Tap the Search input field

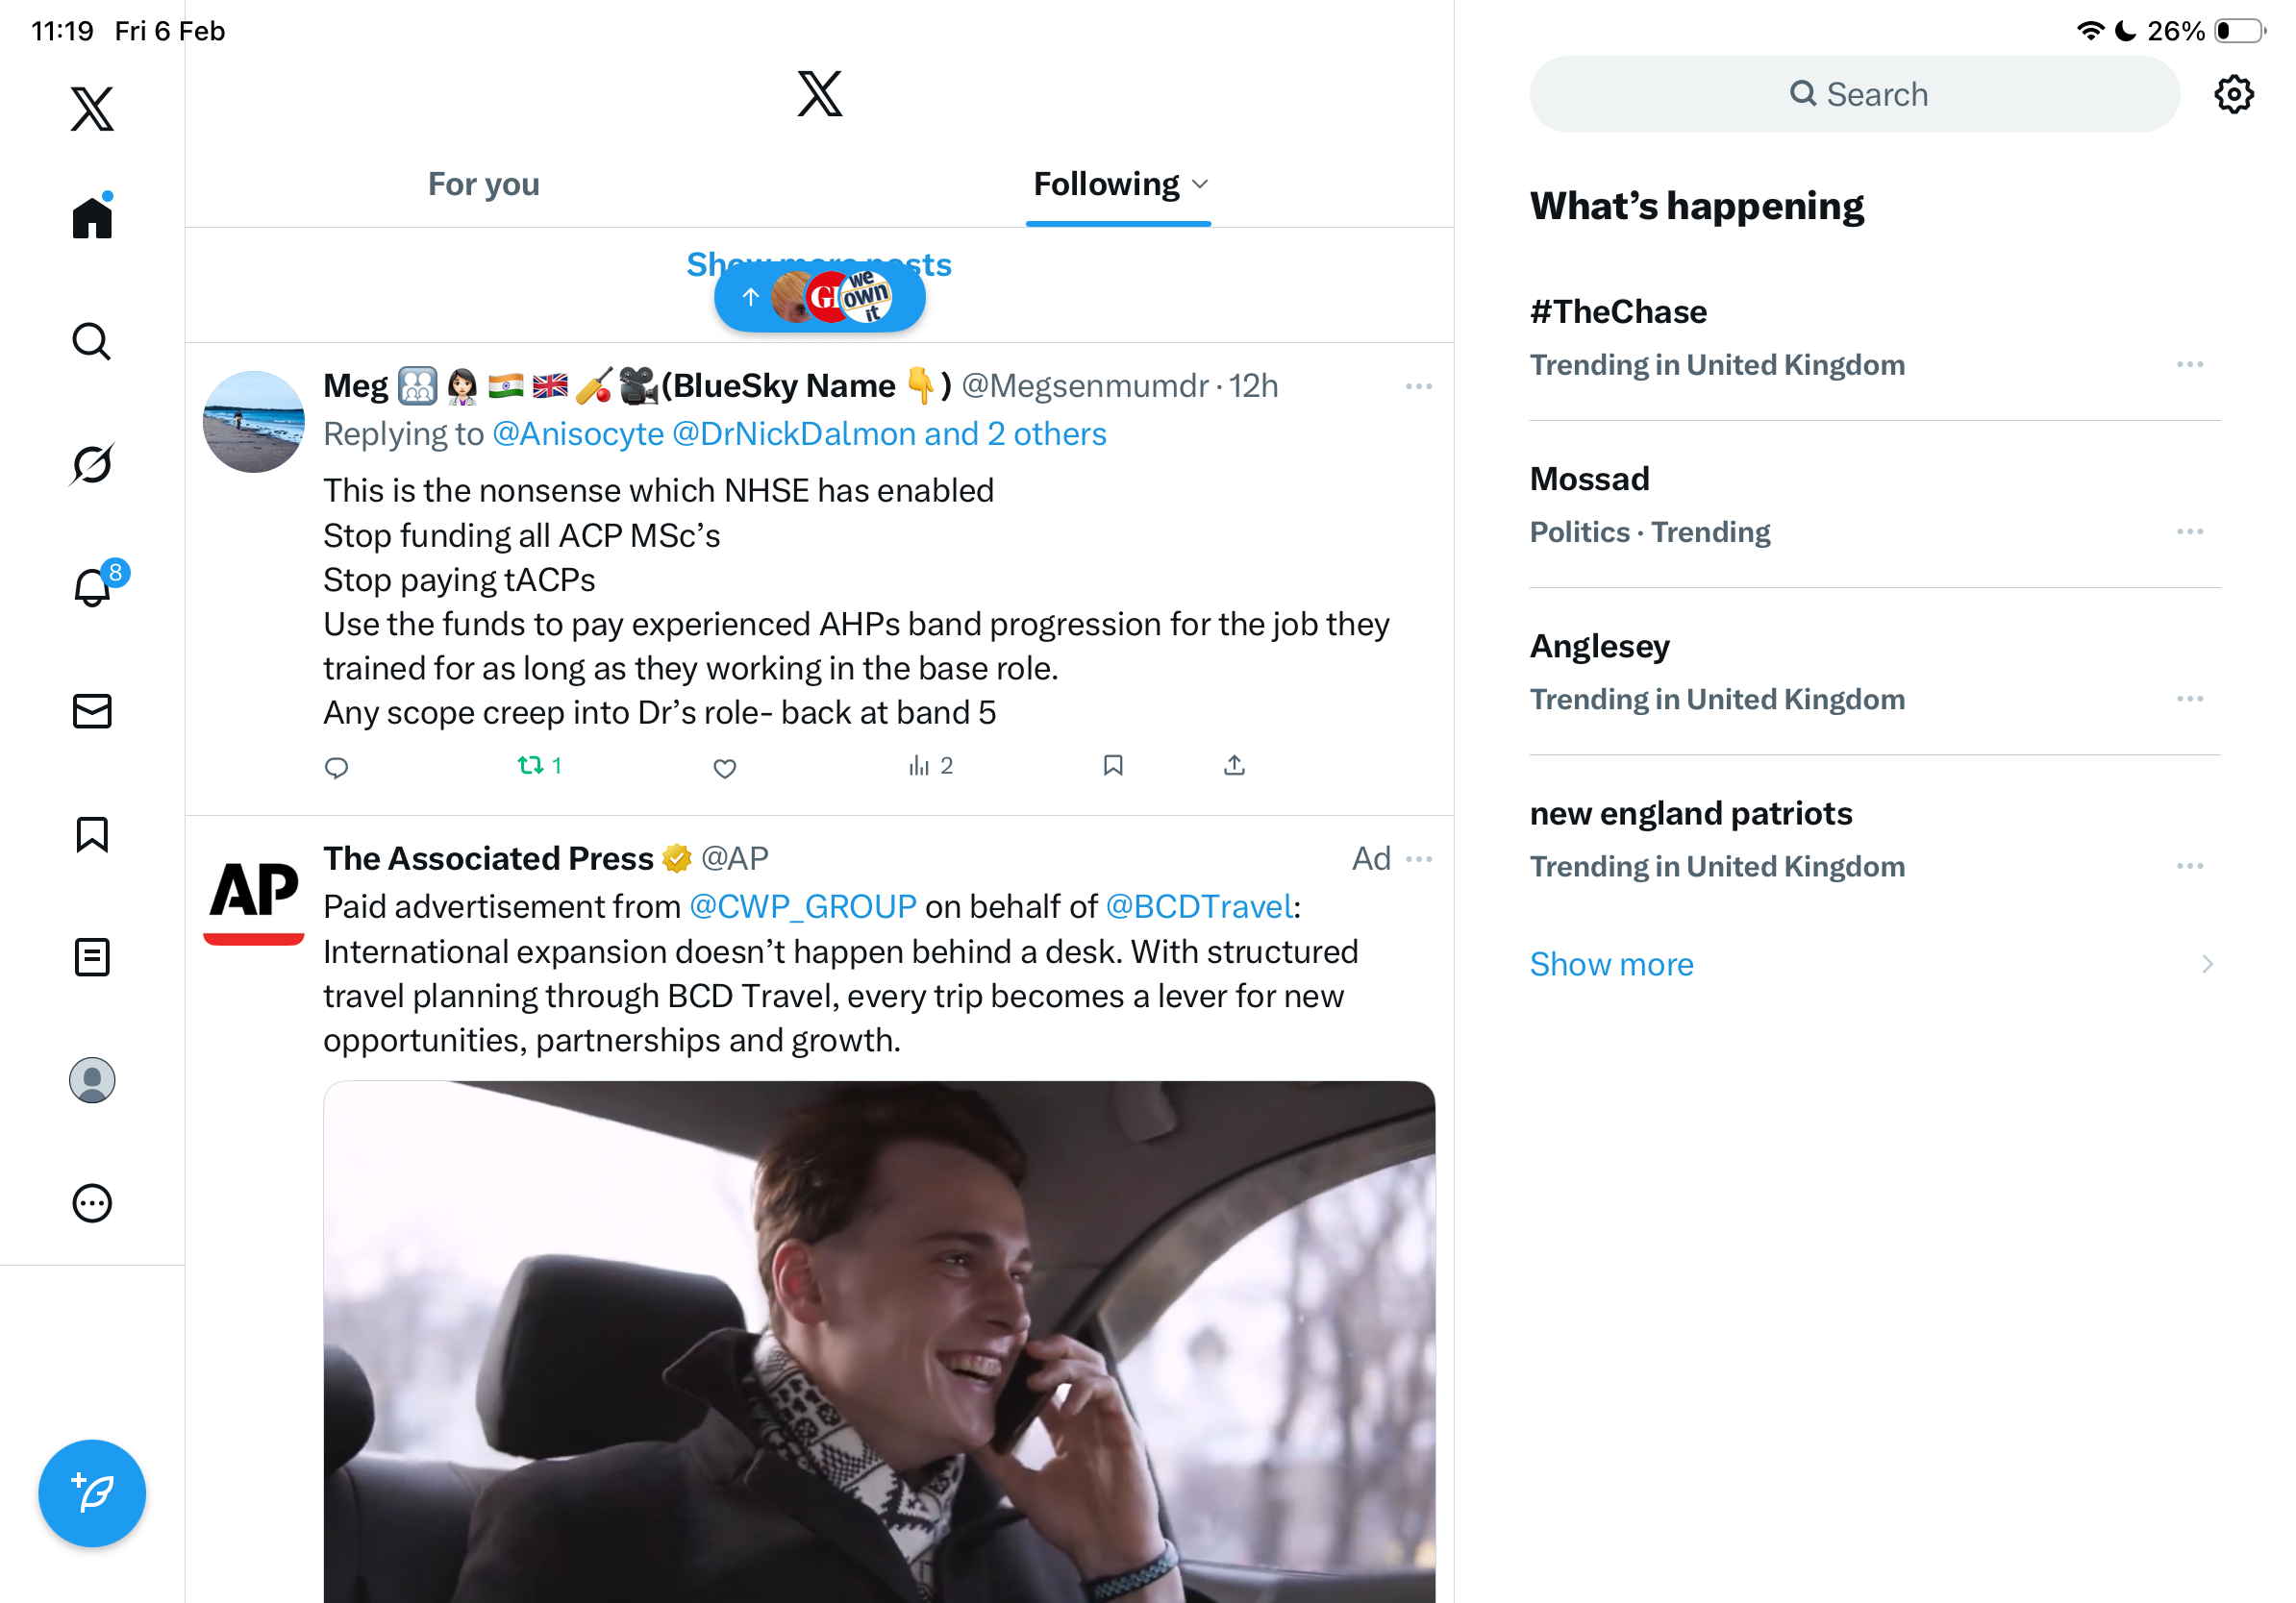(1853, 94)
